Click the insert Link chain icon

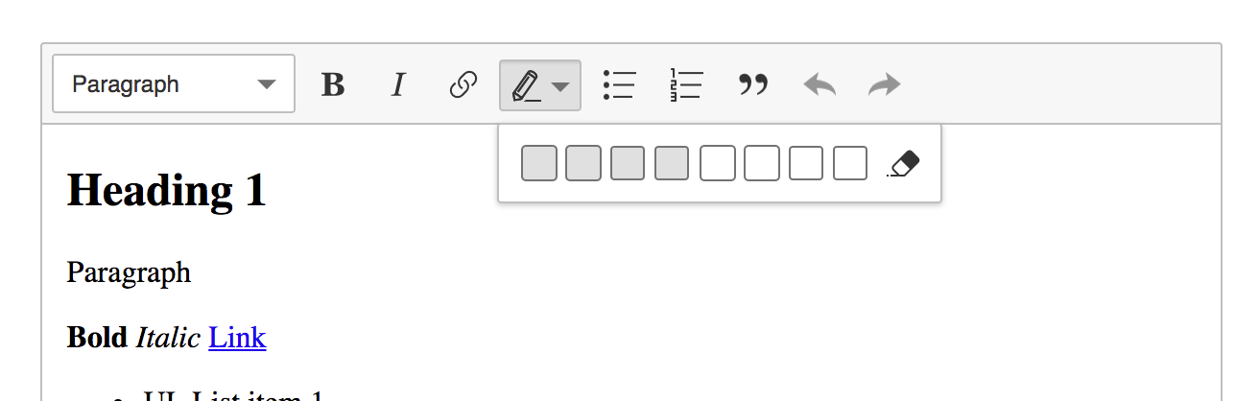pos(463,84)
